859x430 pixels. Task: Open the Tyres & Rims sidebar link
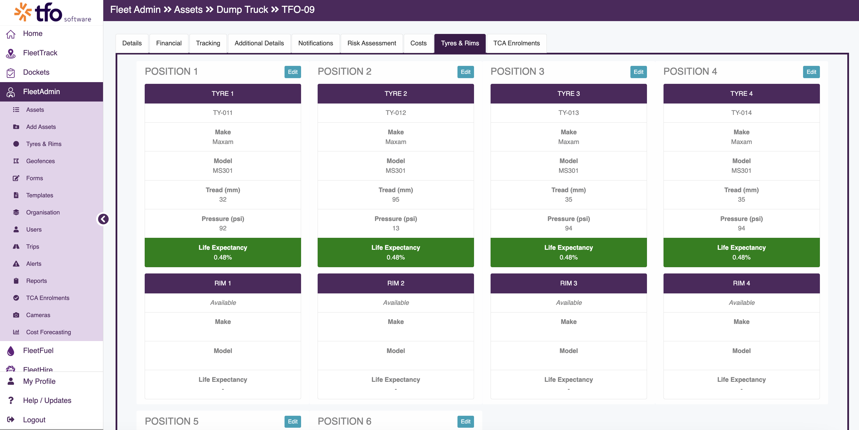[44, 144]
